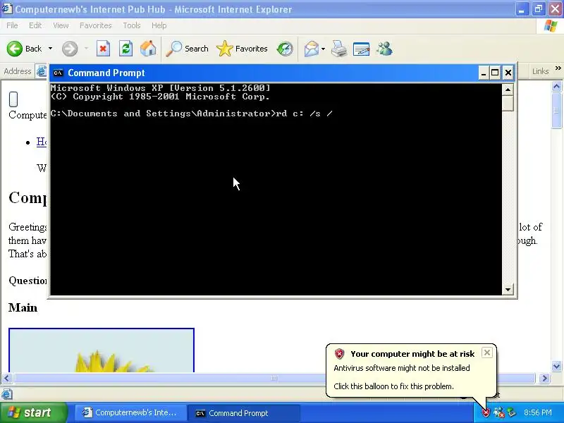The width and height of the screenshot is (564, 423).
Task: Click the 'Main' heading text
Action: coord(23,308)
